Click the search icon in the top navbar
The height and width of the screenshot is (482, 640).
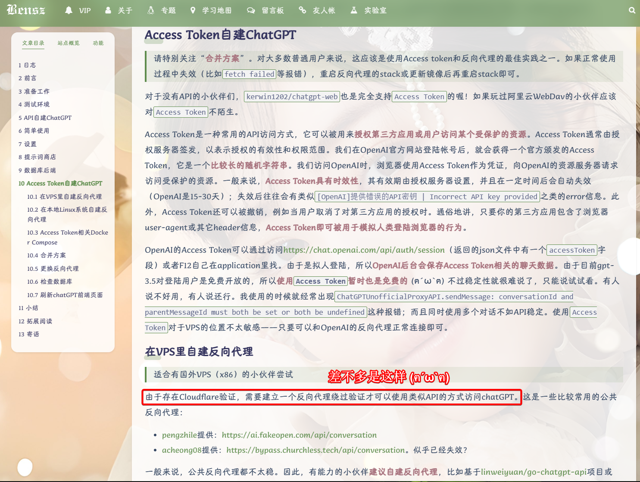632,10
